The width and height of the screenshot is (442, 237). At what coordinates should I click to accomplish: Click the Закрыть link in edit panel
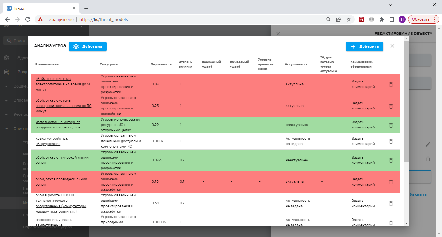[418, 194]
